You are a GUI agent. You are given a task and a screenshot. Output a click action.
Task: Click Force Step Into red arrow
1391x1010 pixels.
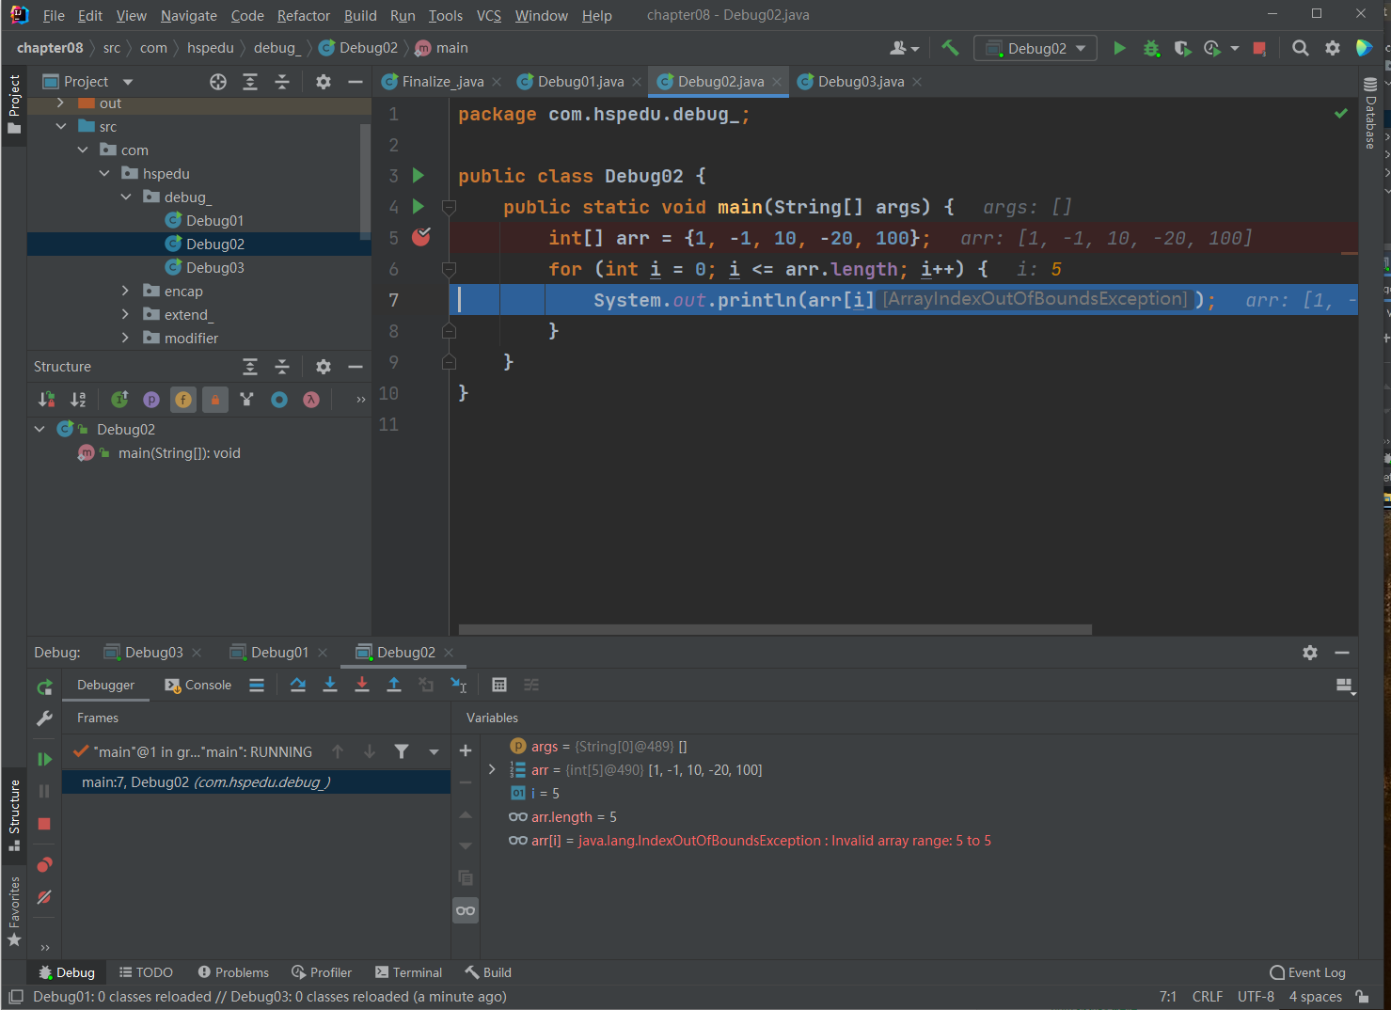(x=362, y=685)
